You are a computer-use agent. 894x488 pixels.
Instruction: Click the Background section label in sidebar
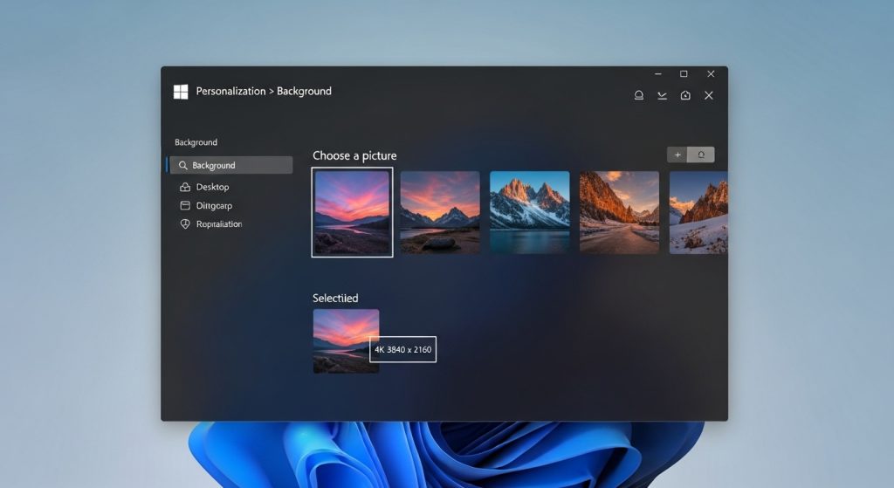coord(196,142)
